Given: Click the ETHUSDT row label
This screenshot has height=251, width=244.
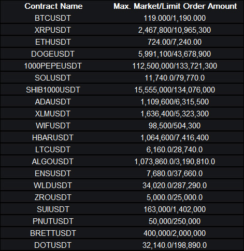Looking at the screenshot, I should point(53,42).
